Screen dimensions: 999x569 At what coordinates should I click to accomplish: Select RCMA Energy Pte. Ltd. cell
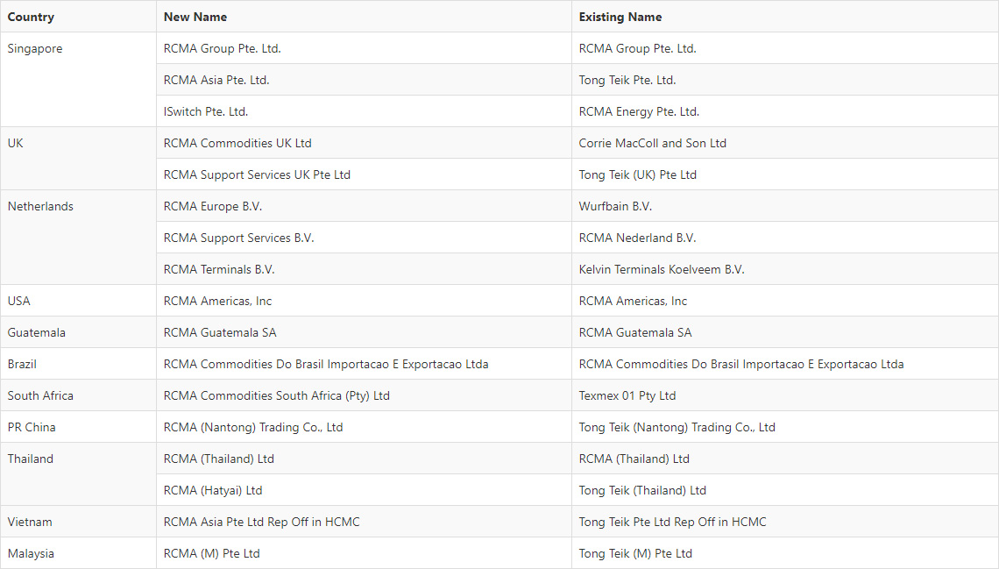pyautogui.click(x=785, y=111)
